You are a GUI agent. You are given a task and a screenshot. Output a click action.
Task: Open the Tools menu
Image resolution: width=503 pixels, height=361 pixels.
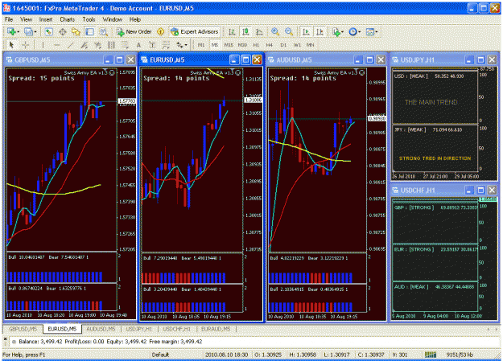[89, 19]
